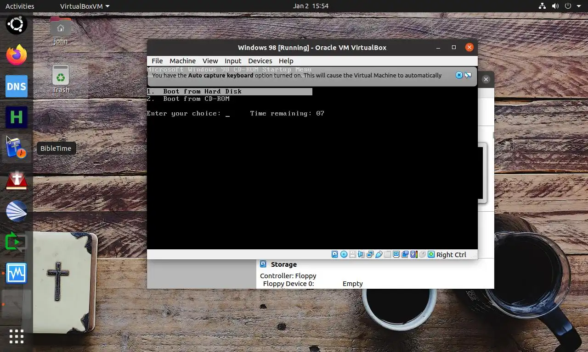Click the display settings status icon

point(396,254)
